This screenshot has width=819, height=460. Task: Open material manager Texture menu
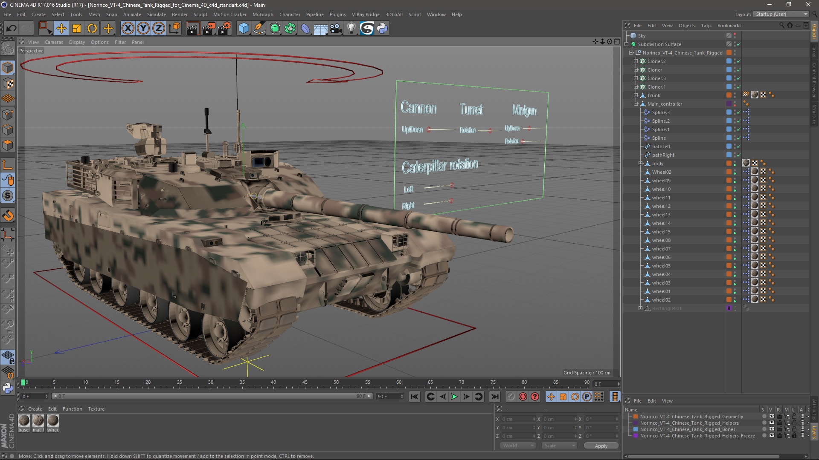(x=96, y=409)
